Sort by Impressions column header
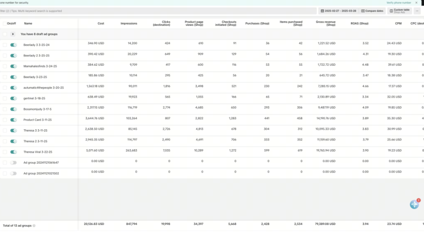 (x=129, y=23)
